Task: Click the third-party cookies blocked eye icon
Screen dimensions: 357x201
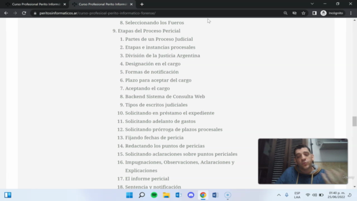Action: coord(295,13)
